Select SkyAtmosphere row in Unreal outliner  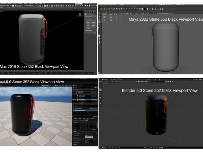(85, 100)
